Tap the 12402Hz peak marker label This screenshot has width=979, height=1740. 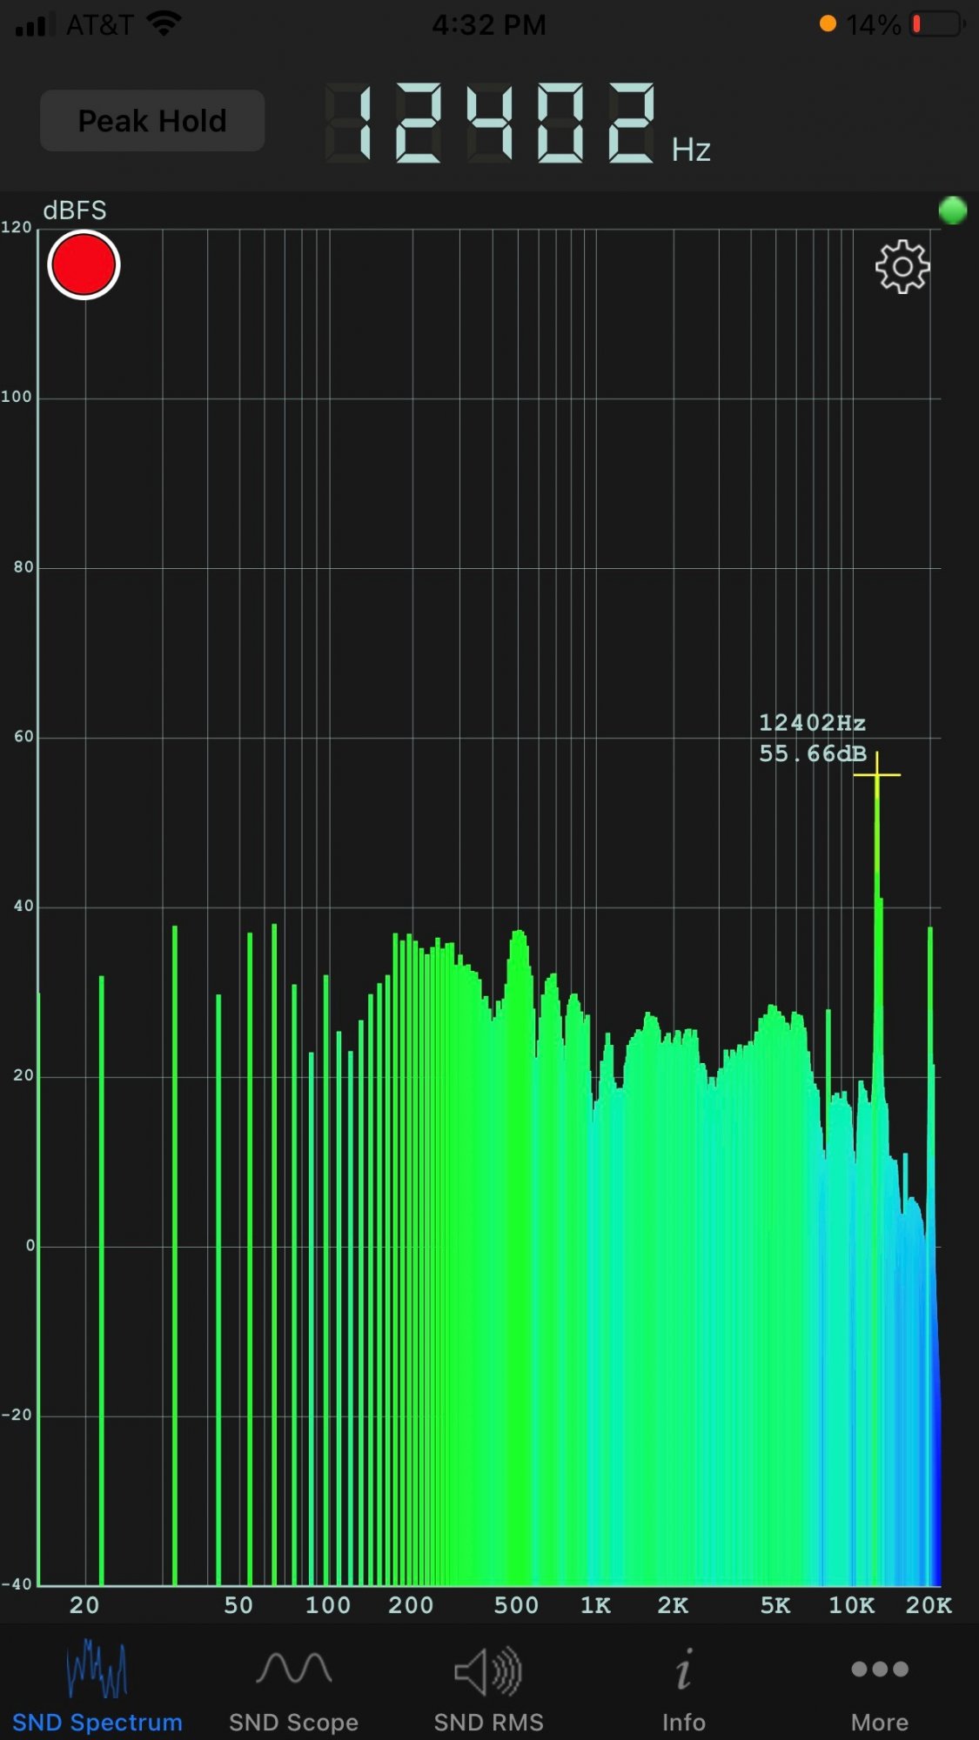812,722
